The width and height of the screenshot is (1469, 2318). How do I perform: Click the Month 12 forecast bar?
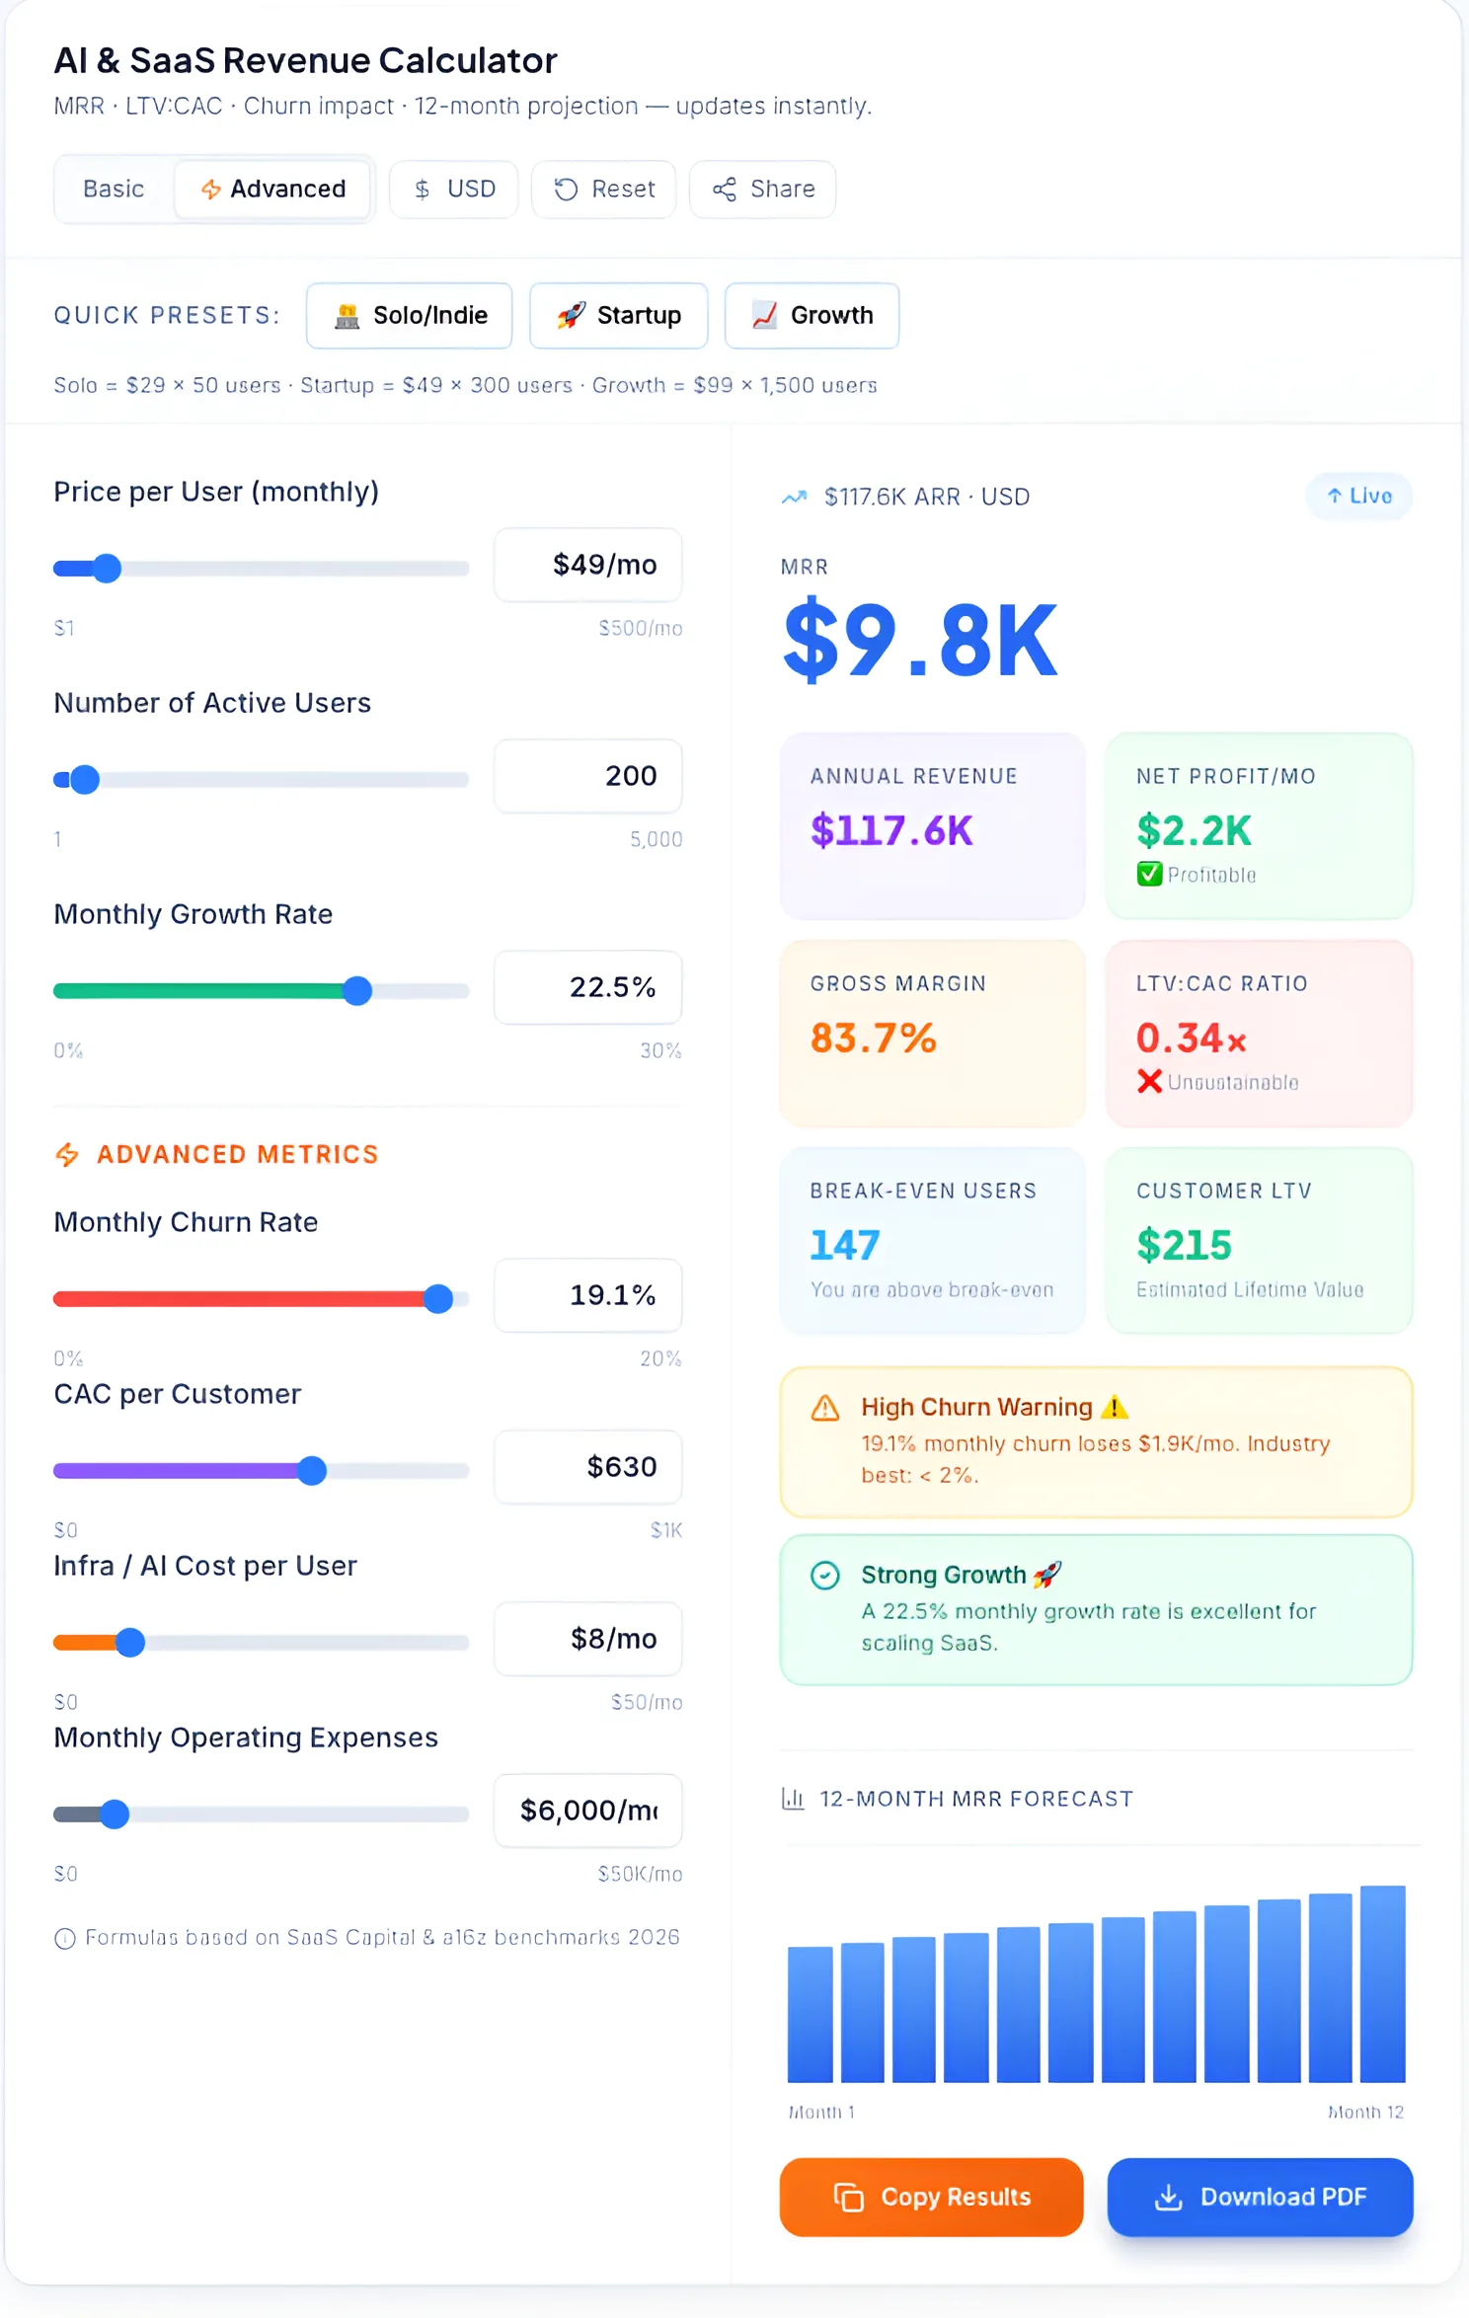point(1383,1984)
